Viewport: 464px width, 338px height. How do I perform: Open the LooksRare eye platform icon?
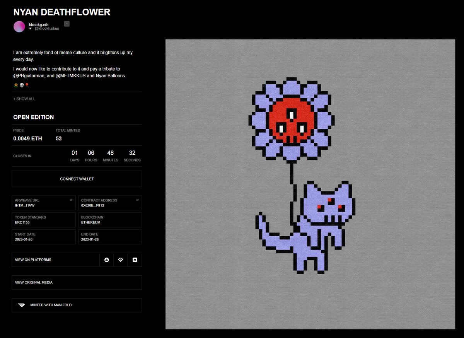tap(121, 260)
